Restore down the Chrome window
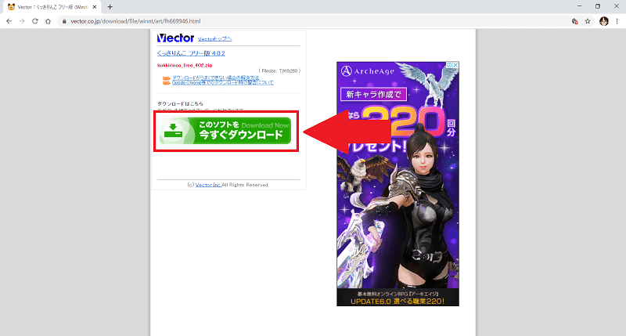626x336 pixels. 598,6
